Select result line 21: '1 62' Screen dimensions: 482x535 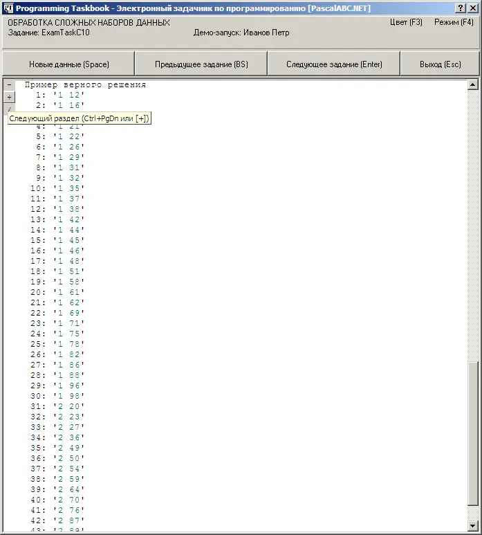57,302
